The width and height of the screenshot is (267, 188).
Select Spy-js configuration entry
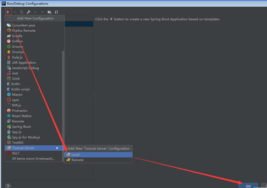34,132
